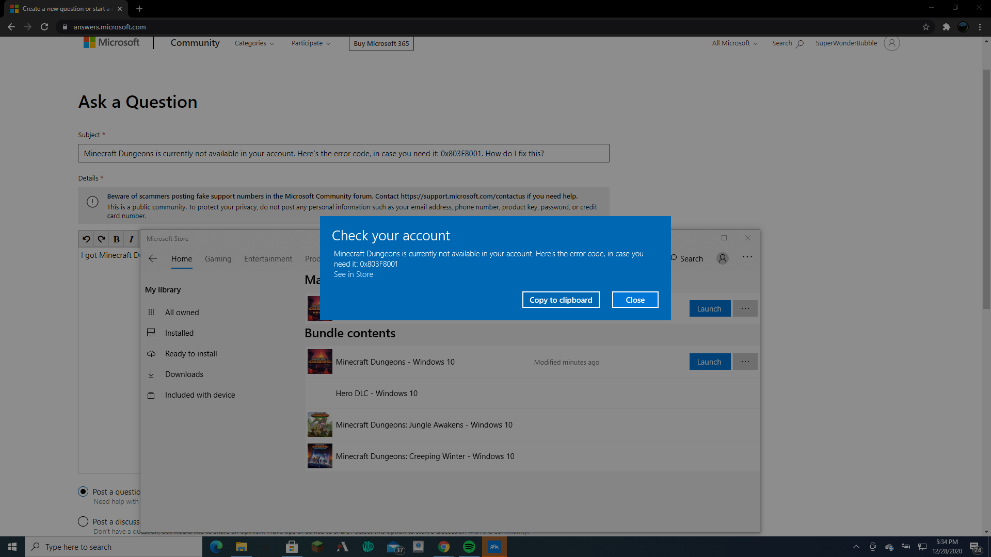
Task: Open the Microsoft Store taskbar icon
Action: 292,547
